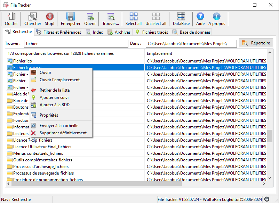Click the Ouvrir toolbar icon
279x203 pixels.
(90, 17)
